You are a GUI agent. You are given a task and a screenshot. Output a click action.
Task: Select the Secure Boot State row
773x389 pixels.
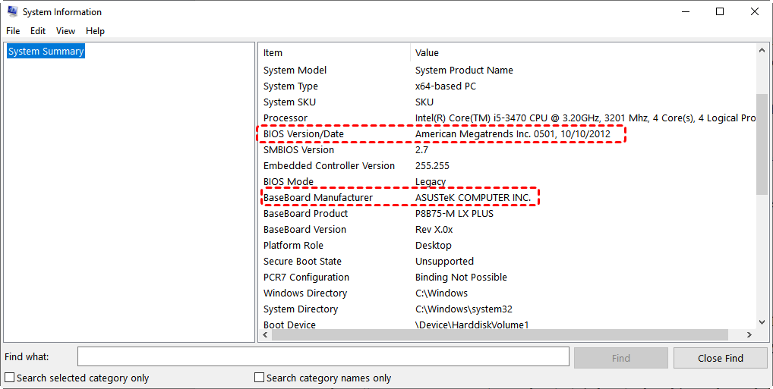pos(508,262)
